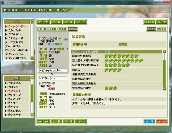Screen dimensions: 172x133
Task: Click the mare list scrollbar thumb
Action: (32, 93)
